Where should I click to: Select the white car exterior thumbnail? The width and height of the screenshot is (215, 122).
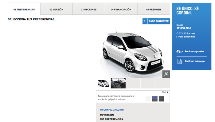(x=104, y=83)
